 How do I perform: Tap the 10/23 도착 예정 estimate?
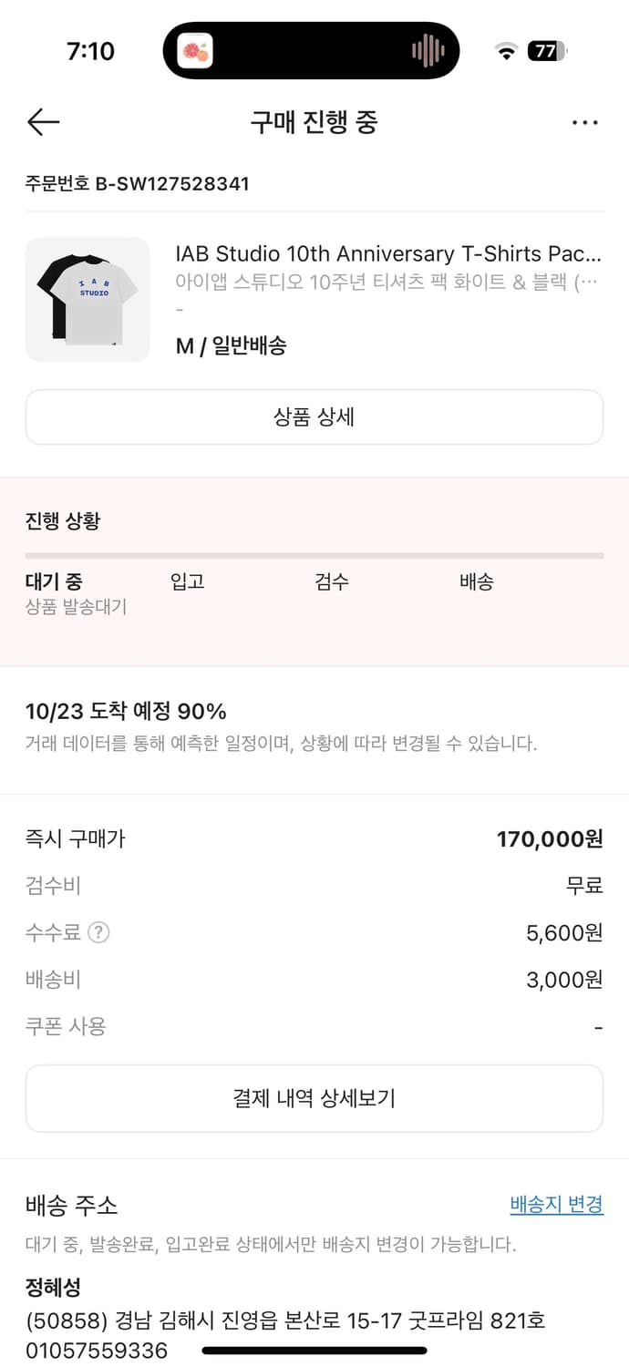tap(126, 712)
